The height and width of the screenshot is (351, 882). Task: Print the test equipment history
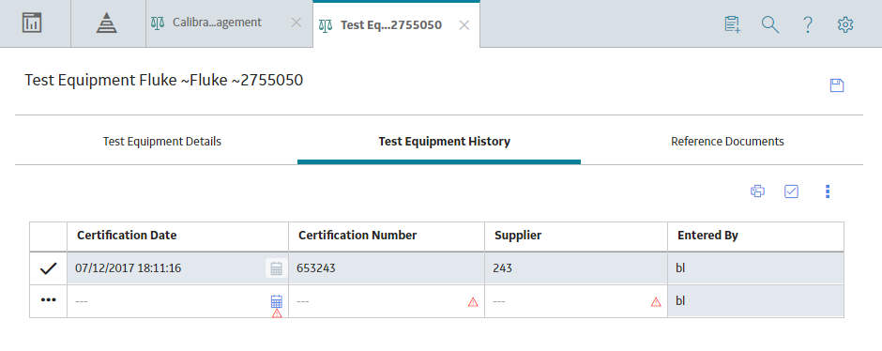click(758, 191)
